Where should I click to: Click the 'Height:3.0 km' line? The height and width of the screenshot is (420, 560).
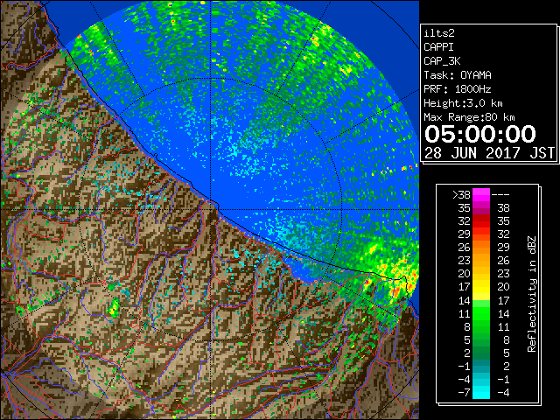point(463,103)
